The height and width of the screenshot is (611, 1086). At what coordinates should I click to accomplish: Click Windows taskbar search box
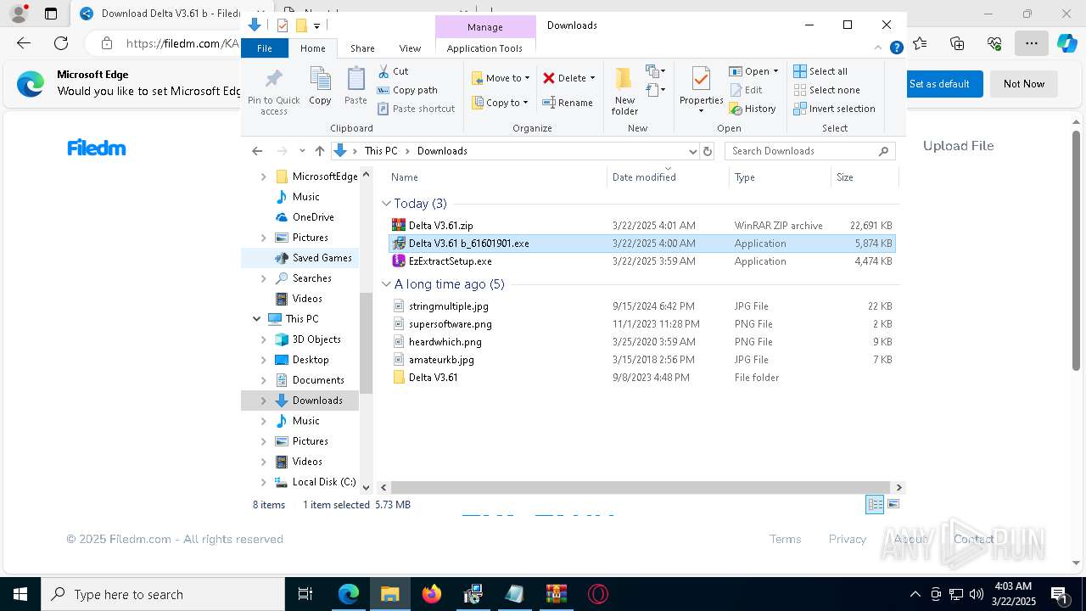[163, 594]
